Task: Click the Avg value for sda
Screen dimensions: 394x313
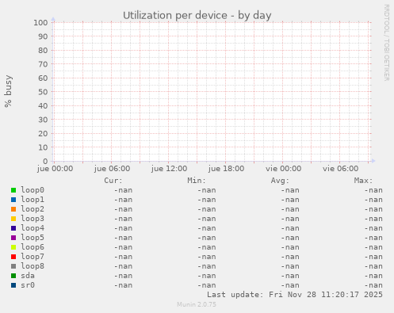Action: (x=290, y=276)
